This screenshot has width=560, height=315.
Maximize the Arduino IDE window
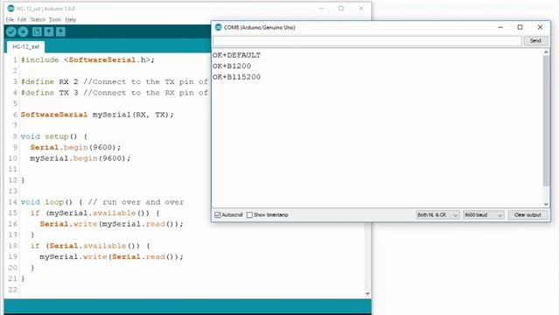341,8
